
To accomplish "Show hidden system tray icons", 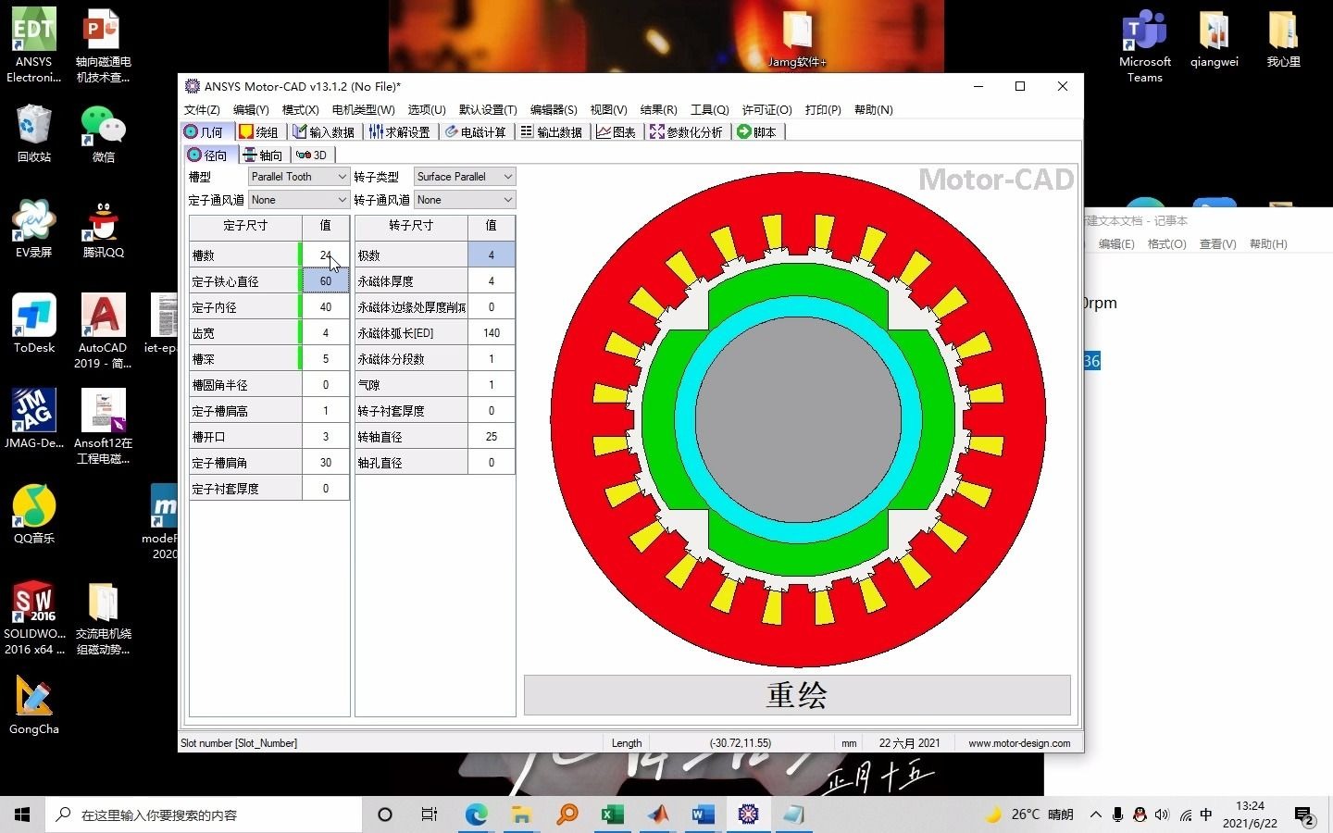I will click(x=1095, y=814).
